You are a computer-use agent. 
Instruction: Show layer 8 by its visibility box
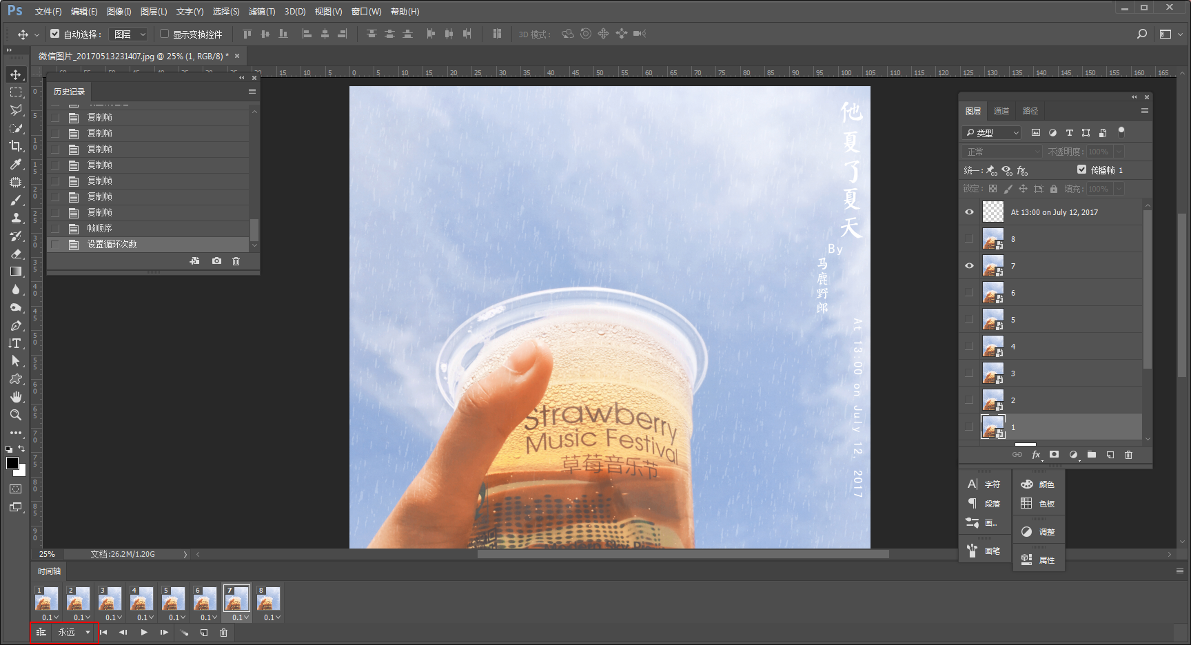point(970,239)
